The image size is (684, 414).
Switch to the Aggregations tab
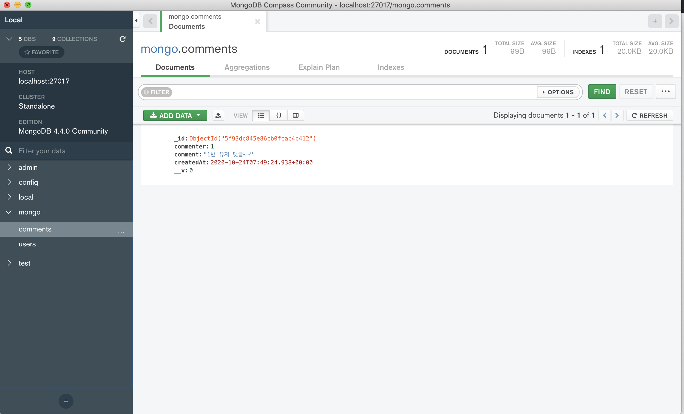247,67
